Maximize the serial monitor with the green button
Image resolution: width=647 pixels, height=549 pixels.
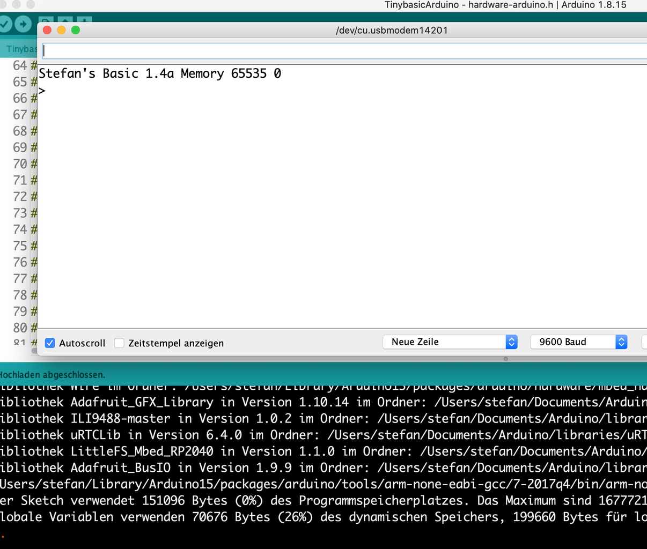77,30
